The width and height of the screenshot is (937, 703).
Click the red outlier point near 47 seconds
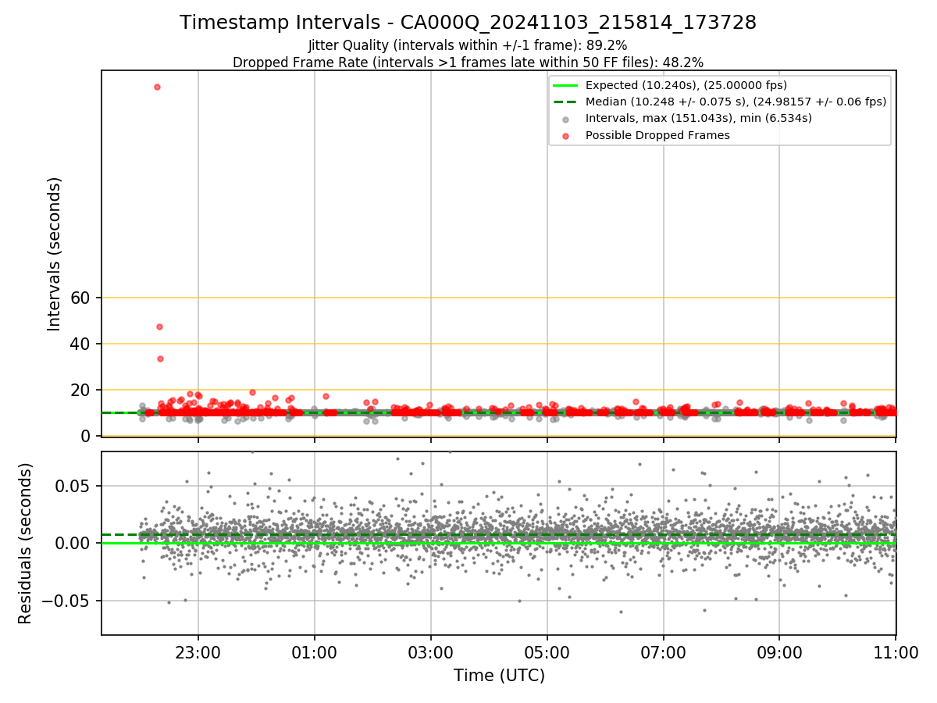point(159,327)
